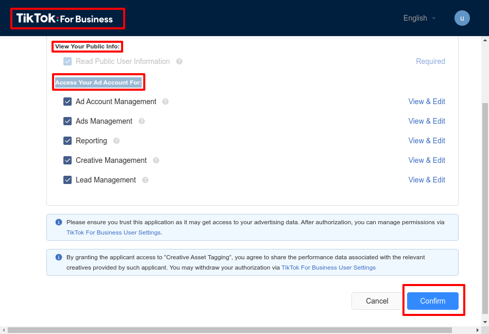Click the 'Lead Management' label text
489x334 pixels.
(106, 180)
